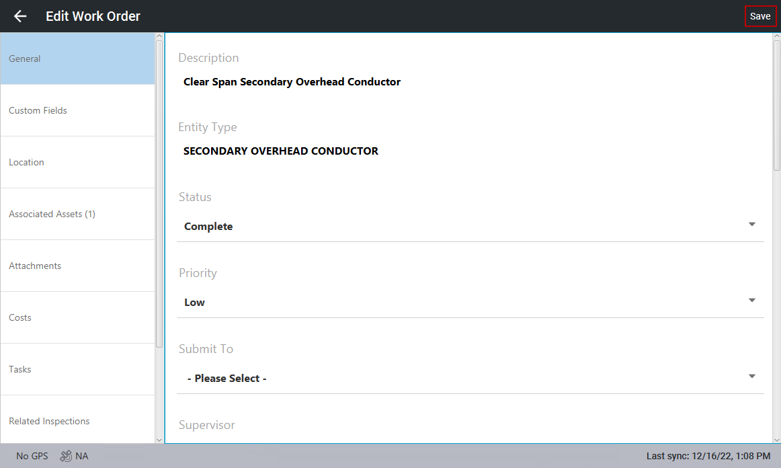781x468 pixels.
Task: Select the General tab
Action: (x=77, y=58)
